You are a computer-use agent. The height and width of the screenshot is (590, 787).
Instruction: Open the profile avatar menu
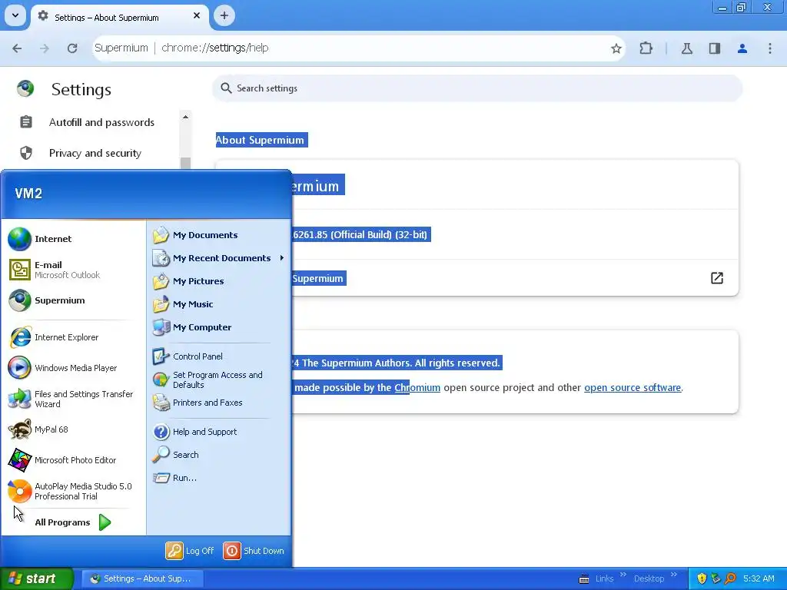(742, 48)
